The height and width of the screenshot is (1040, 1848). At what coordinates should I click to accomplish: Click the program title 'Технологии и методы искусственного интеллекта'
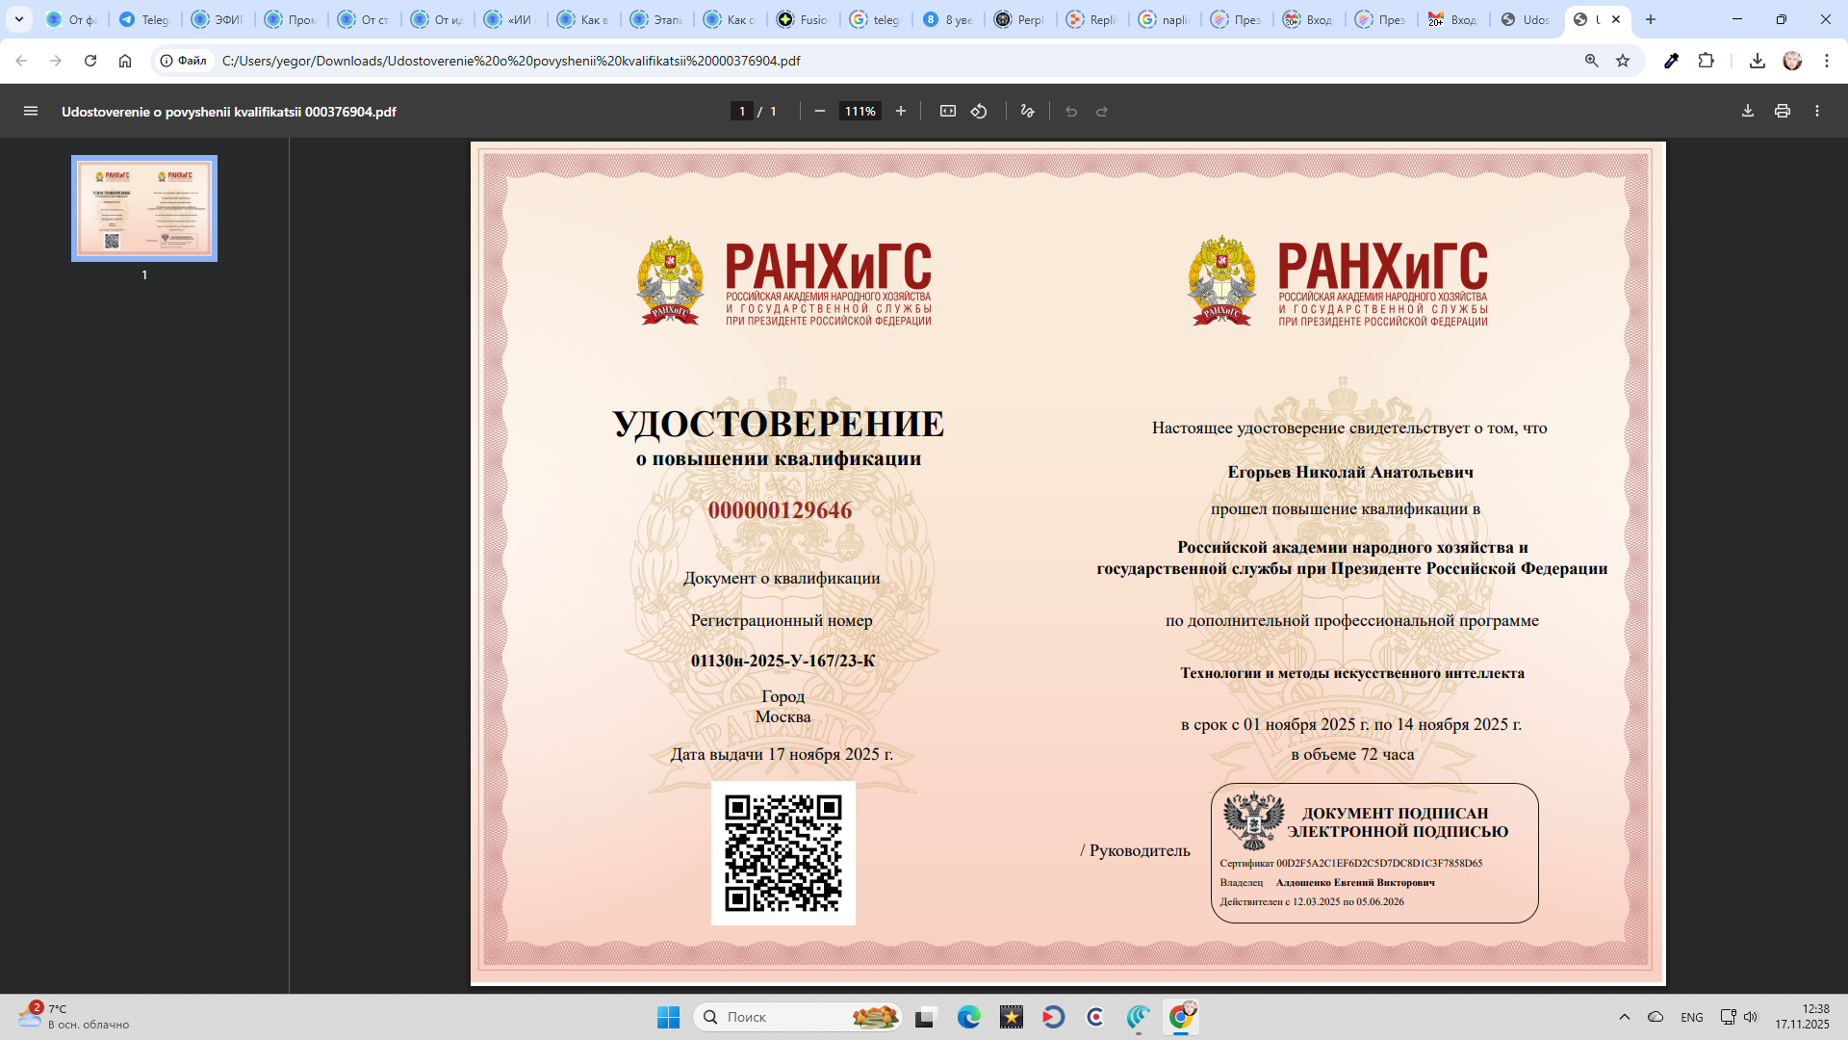pyautogui.click(x=1352, y=673)
